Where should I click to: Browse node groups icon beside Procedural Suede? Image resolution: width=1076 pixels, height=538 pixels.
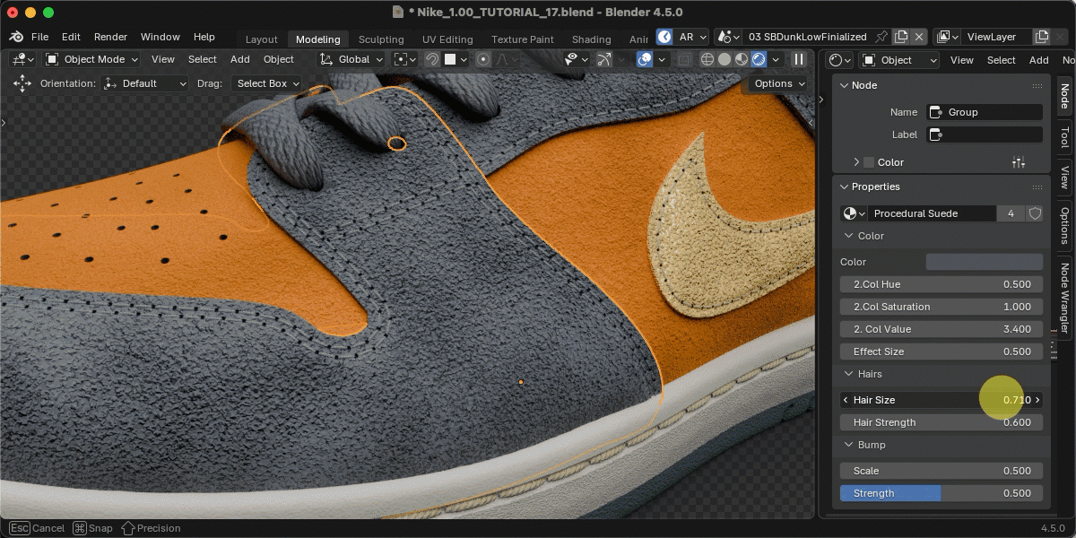854,213
